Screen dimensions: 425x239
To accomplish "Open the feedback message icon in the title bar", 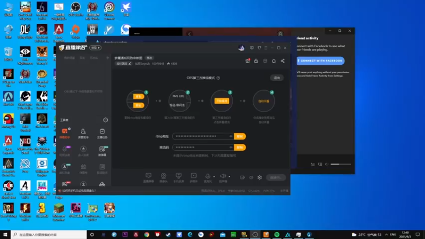I will point(252,48).
